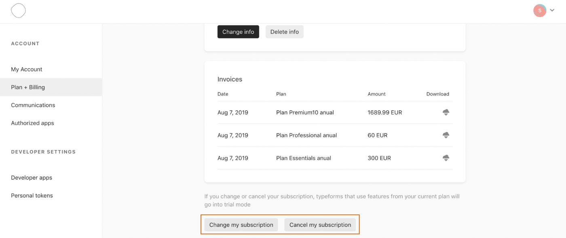The width and height of the screenshot is (566, 238).
Task: Click Plan Professional anual plan name
Action: click(x=306, y=136)
